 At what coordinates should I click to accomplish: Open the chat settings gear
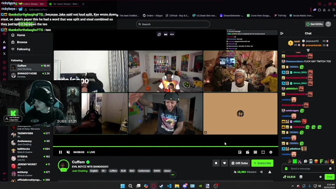320,177
